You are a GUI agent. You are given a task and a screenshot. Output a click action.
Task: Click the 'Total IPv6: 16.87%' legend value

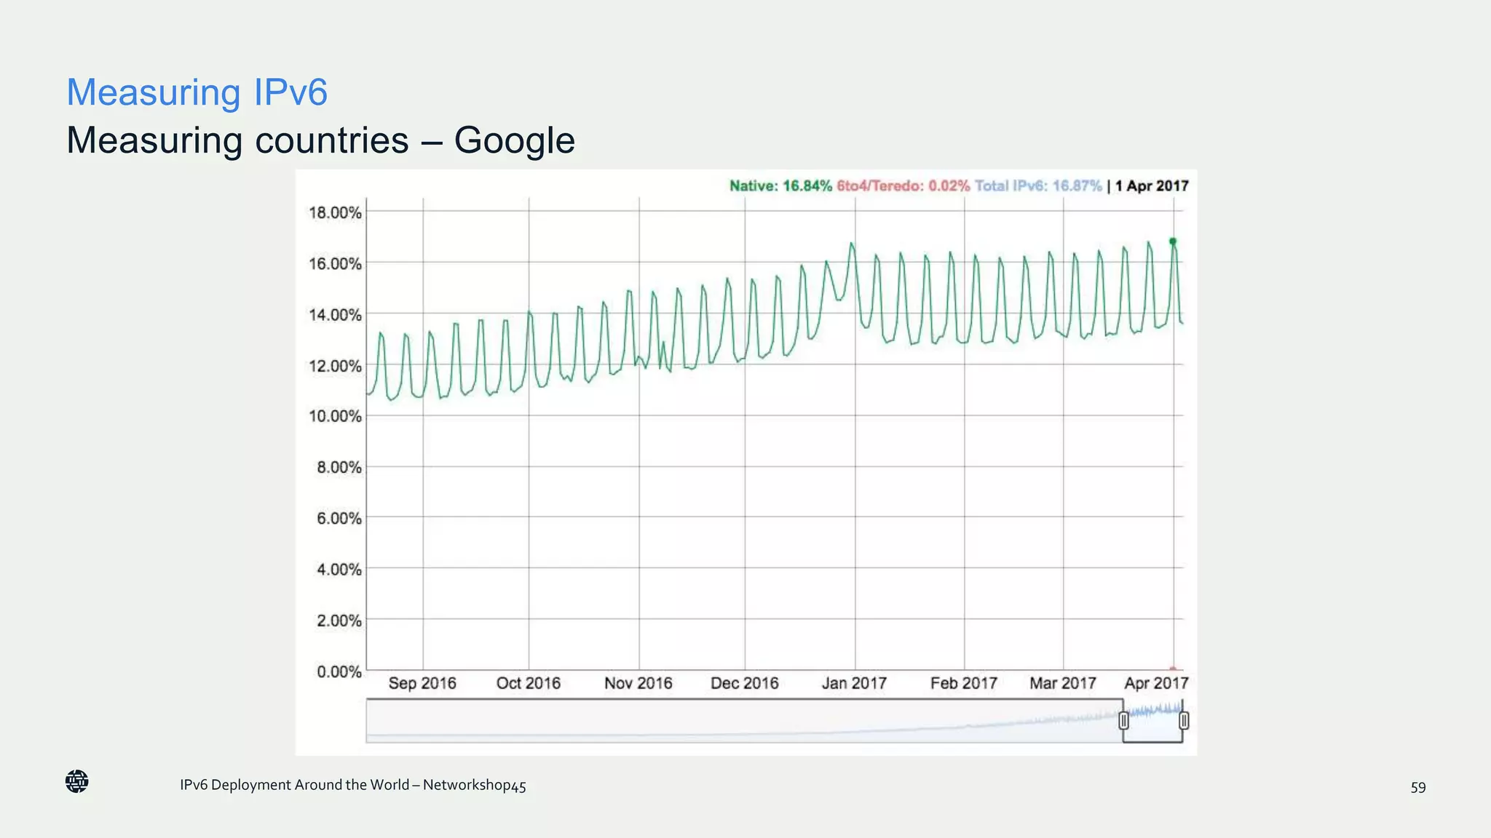tap(1038, 186)
